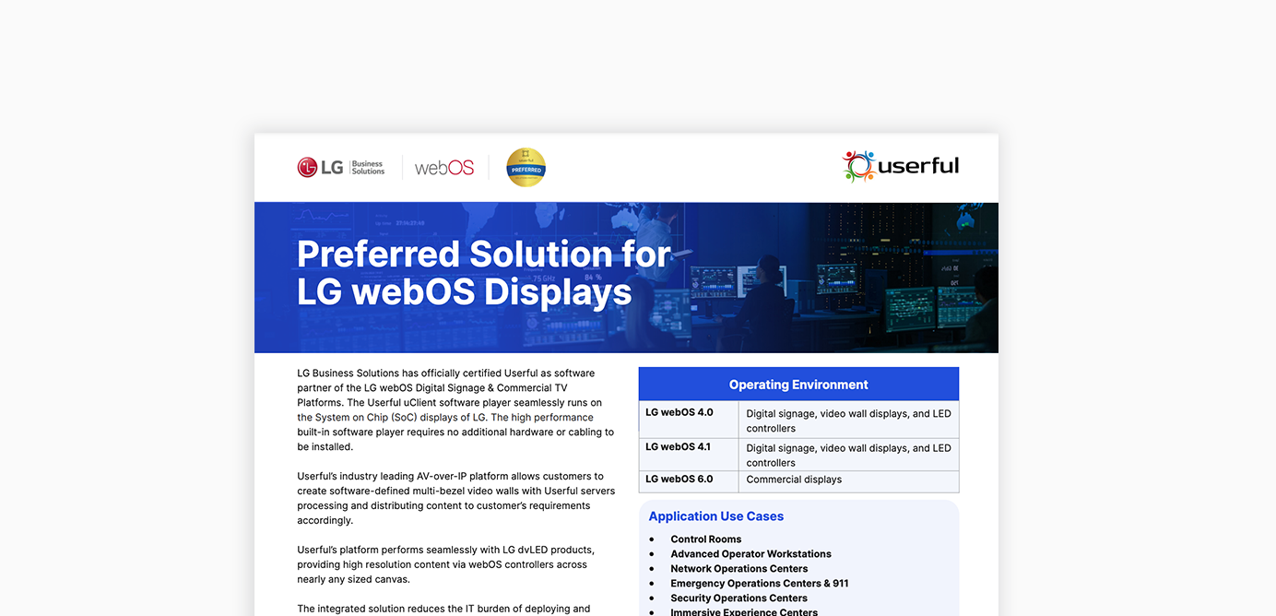Click the gold Preferred partner badge
This screenshot has height=616, width=1276.
tap(526, 167)
